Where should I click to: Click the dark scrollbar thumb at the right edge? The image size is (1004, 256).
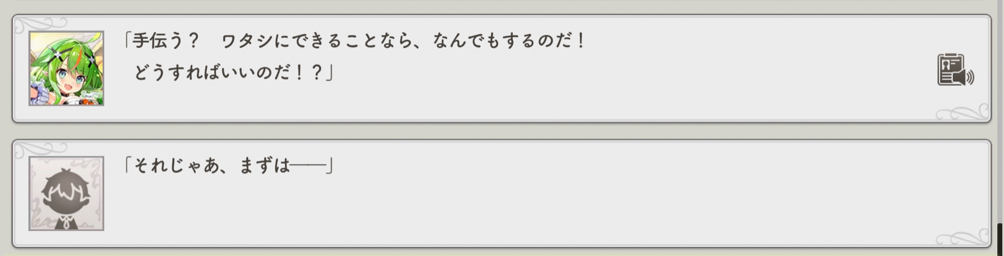tap(1000, 240)
